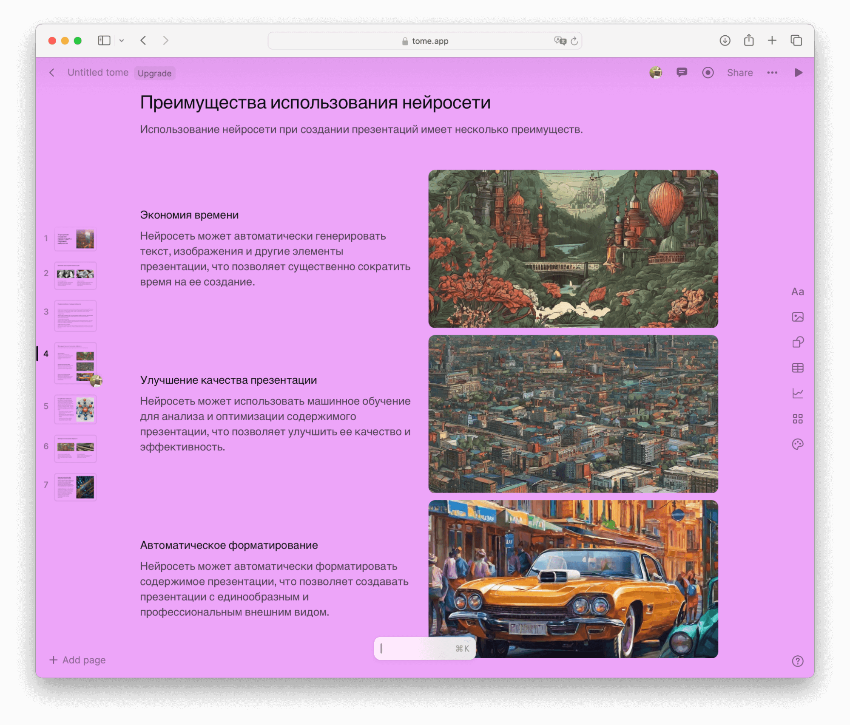The image size is (850, 725).
Task: Click the Upgrade button
Action: tap(154, 73)
